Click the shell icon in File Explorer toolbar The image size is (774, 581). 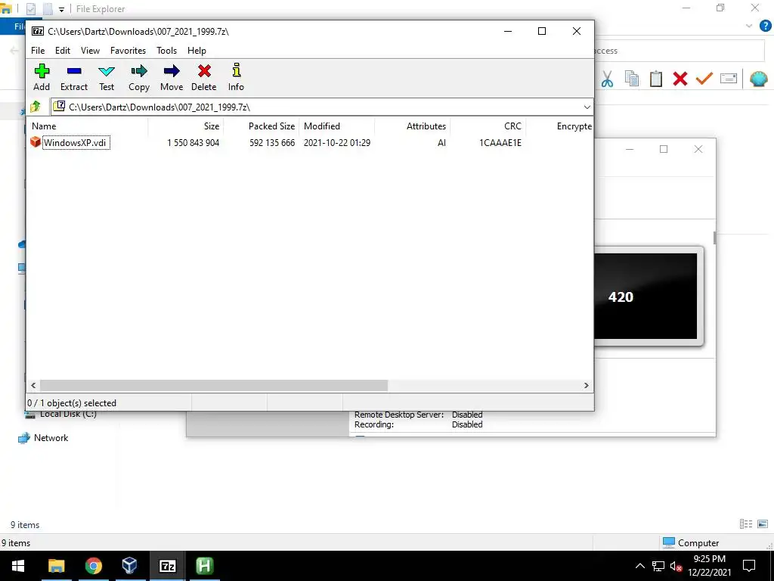tap(758, 79)
